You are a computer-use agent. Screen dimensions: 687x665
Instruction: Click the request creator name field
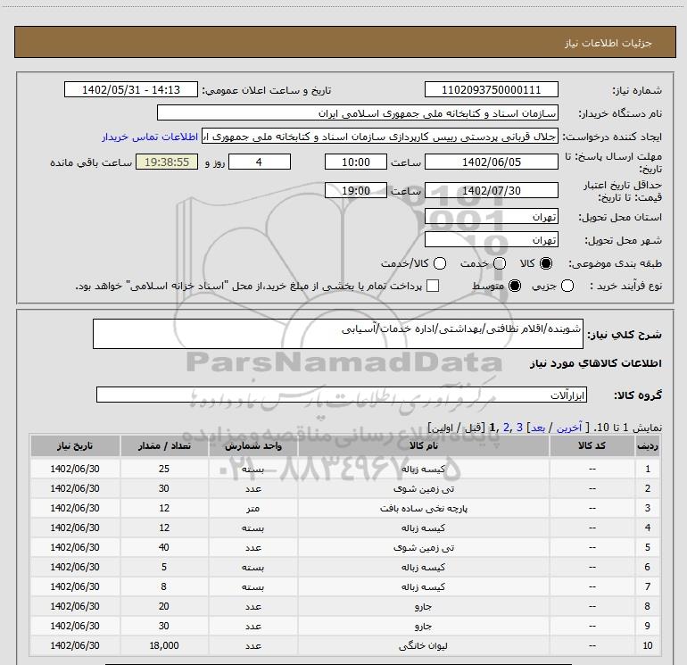pyautogui.click(x=380, y=137)
